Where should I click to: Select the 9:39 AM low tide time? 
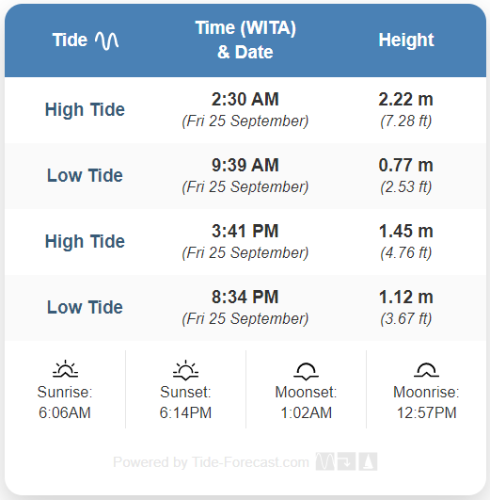tap(245, 165)
